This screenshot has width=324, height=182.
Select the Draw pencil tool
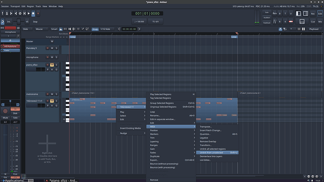pyautogui.click(x=83, y=29)
